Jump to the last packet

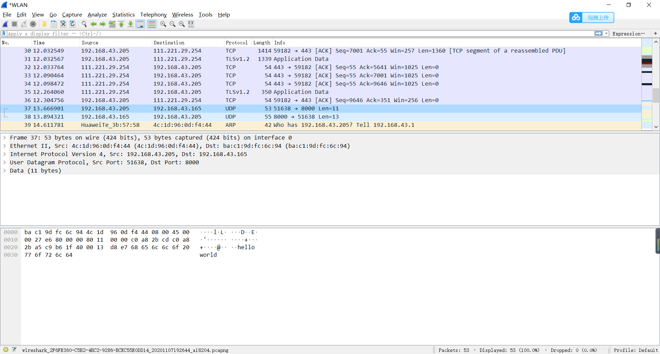[x=131, y=24]
